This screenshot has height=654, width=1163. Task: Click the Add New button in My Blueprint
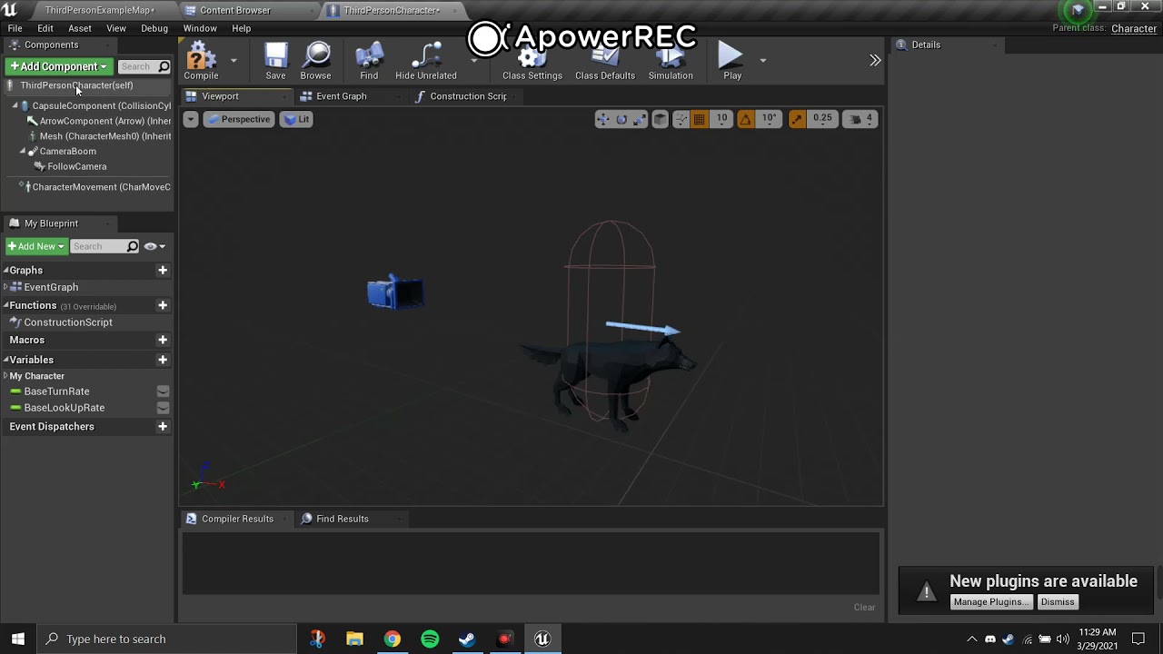pyautogui.click(x=35, y=246)
